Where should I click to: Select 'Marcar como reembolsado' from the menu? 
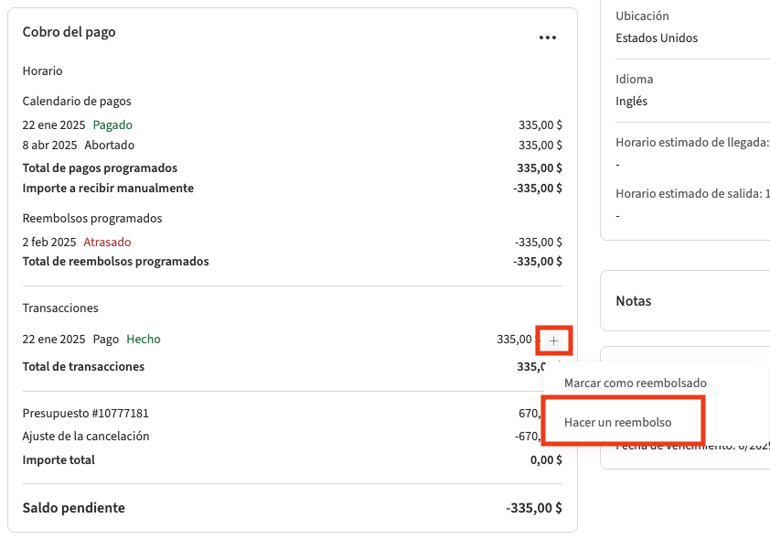tap(635, 383)
